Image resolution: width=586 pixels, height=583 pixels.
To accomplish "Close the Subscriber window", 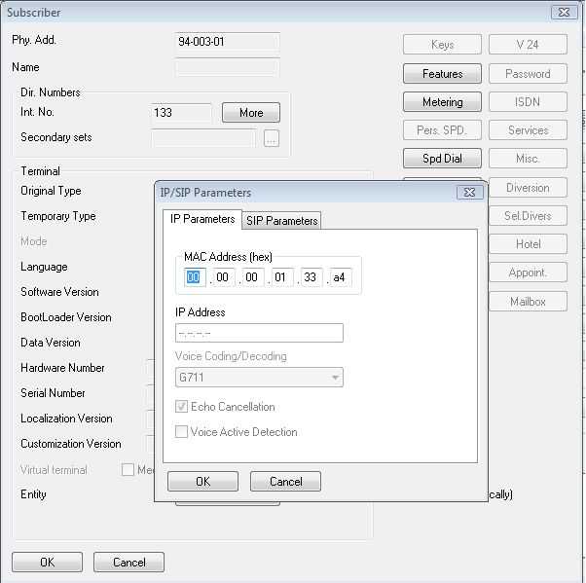I will 562,13.
